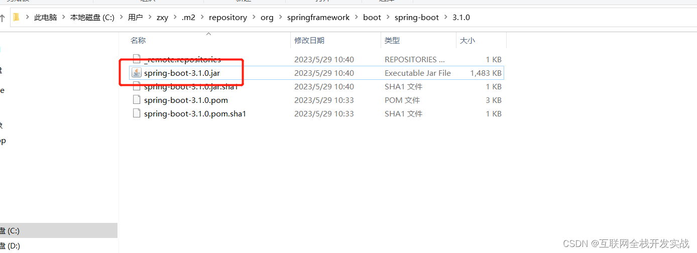Screen dimensions: 697x253
Task: Navigate to 本地磁盘 (C:) breadcrumb segment
Action: [x=92, y=18]
